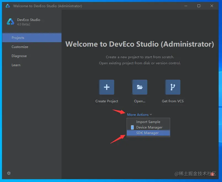Select SDK Manager from the menu
The width and height of the screenshot is (222, 182).
tap(148, 133)
